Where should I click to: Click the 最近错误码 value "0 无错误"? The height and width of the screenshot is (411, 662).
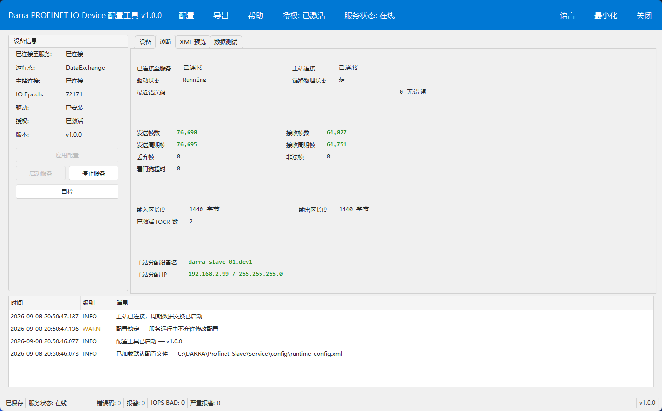[413, 92]
